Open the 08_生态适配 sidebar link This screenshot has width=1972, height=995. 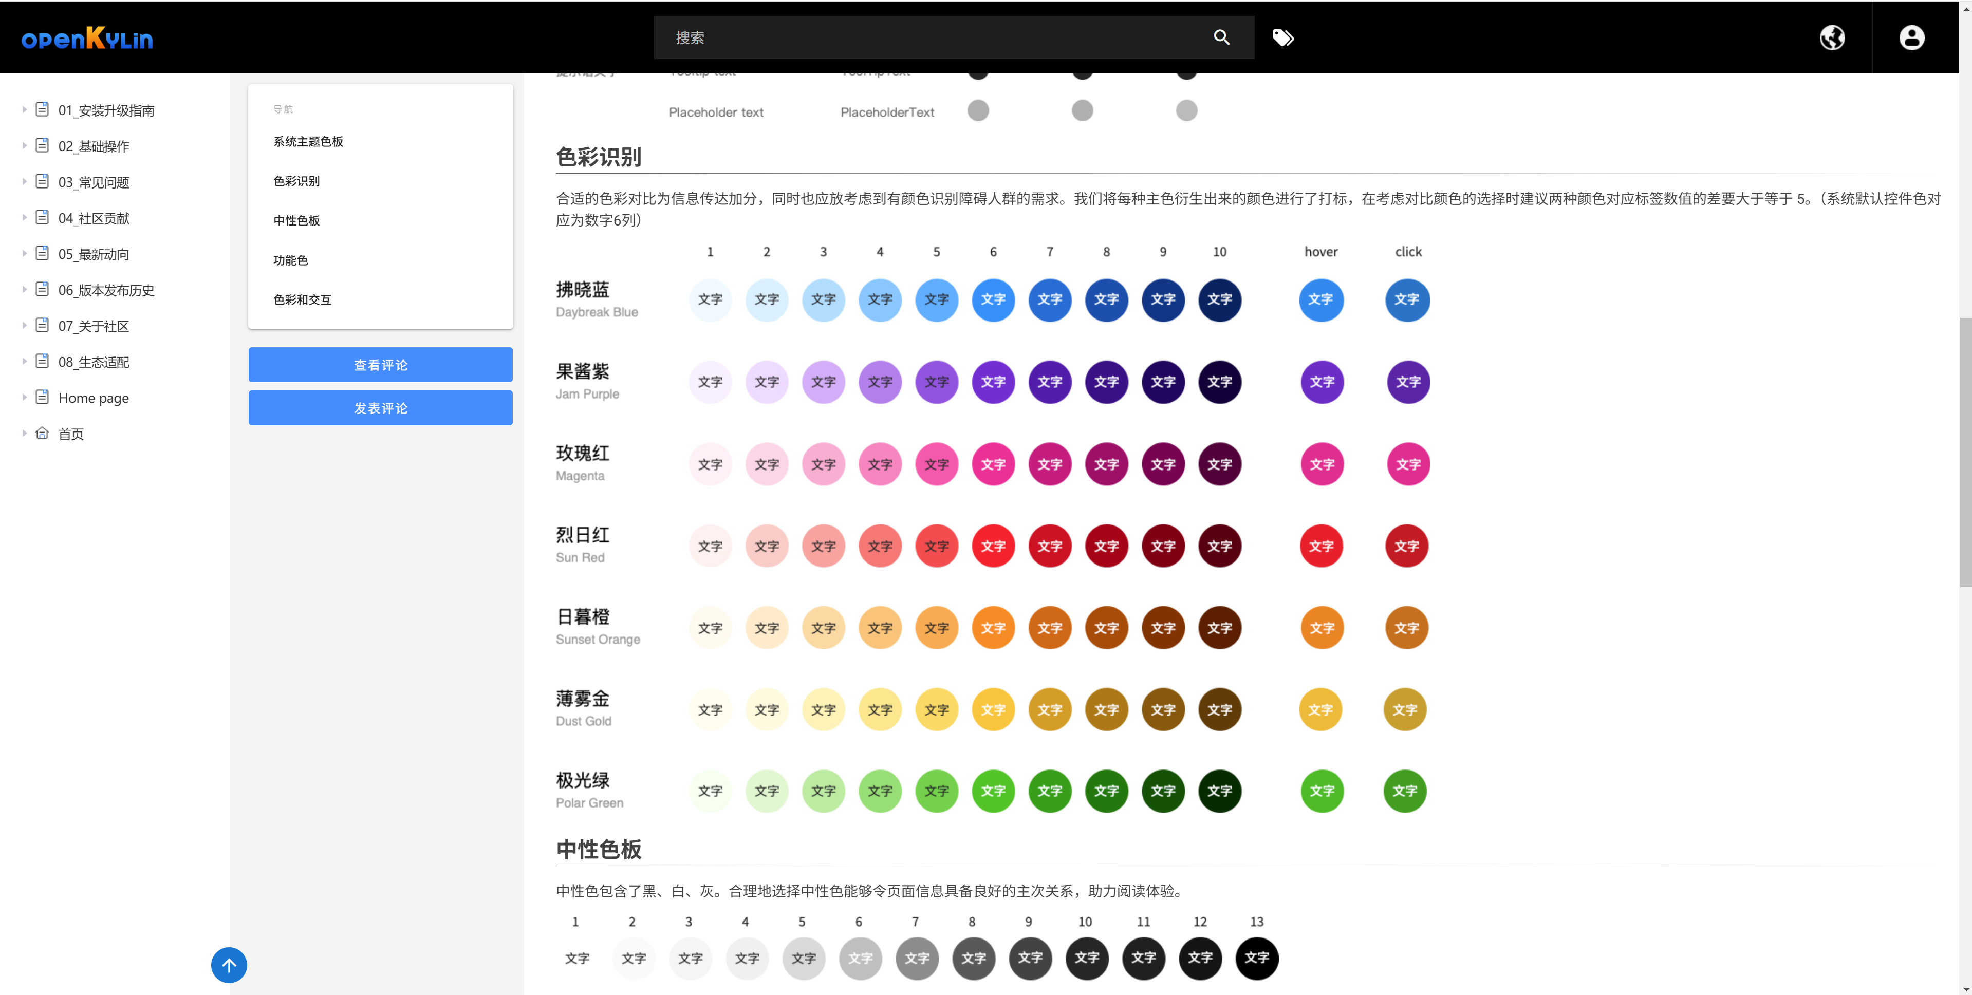coord(94,362)
